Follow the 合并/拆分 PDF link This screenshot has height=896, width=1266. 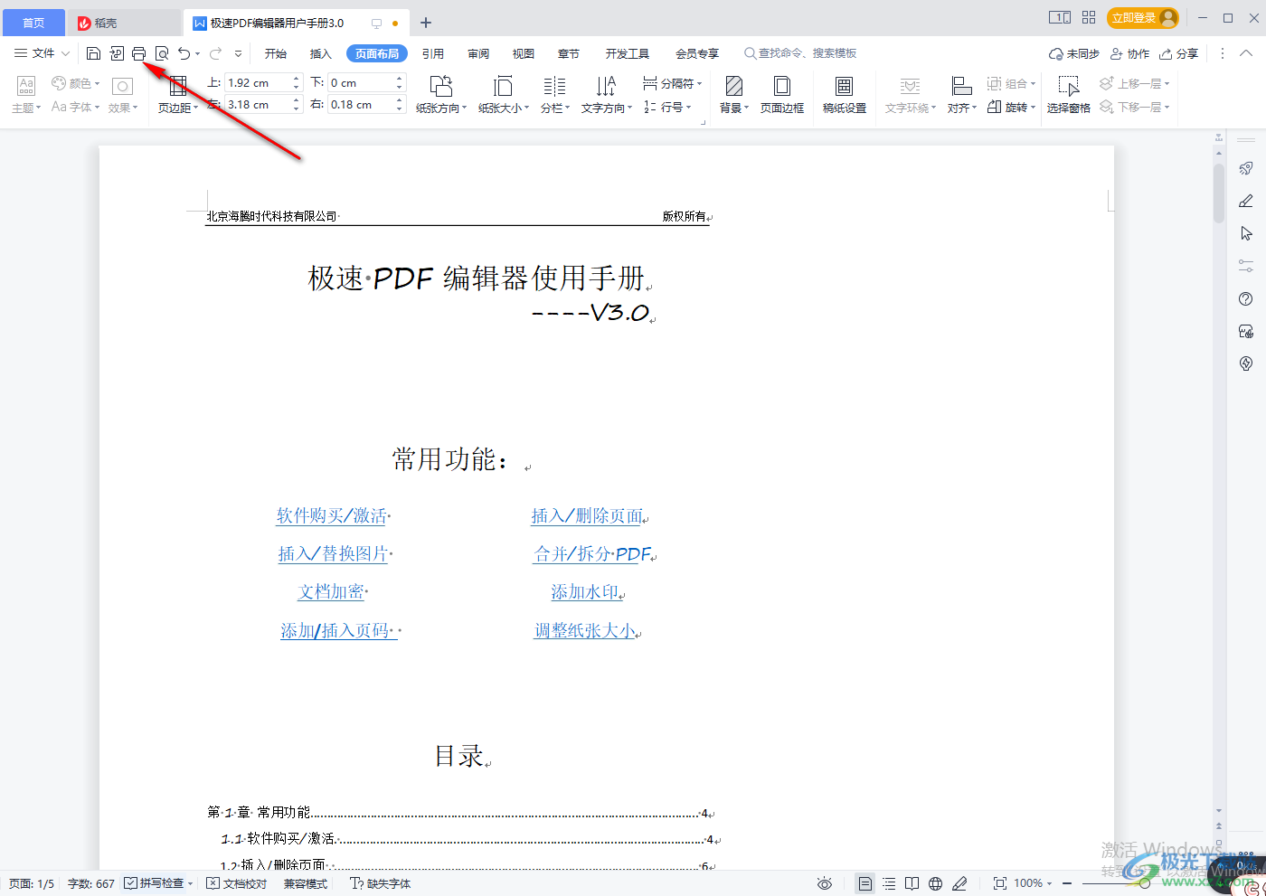[593, 553]
